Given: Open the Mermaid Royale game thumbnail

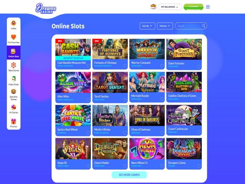Looking at the screenshot, I should coord(147,82).
